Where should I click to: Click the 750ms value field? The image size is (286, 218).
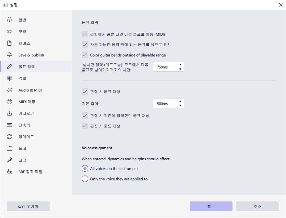(169, 67)
